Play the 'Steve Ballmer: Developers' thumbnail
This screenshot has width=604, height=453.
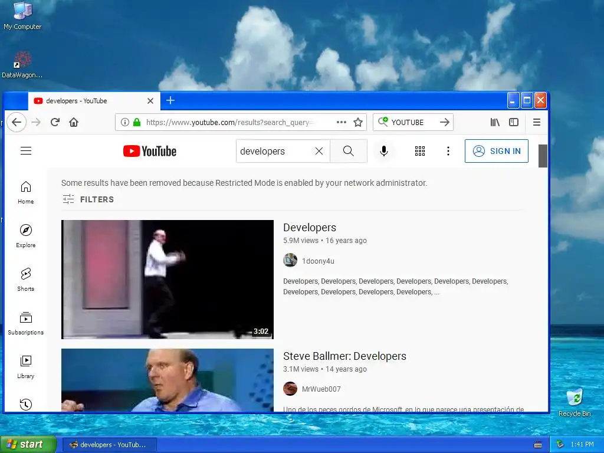168,380
